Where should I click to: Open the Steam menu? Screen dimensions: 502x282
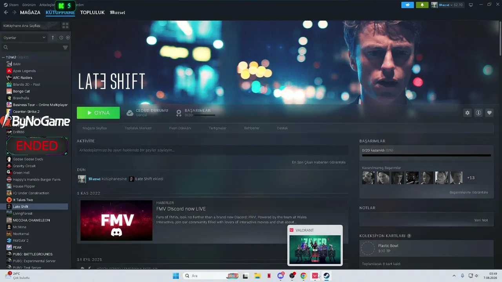[x=11, y=5]
